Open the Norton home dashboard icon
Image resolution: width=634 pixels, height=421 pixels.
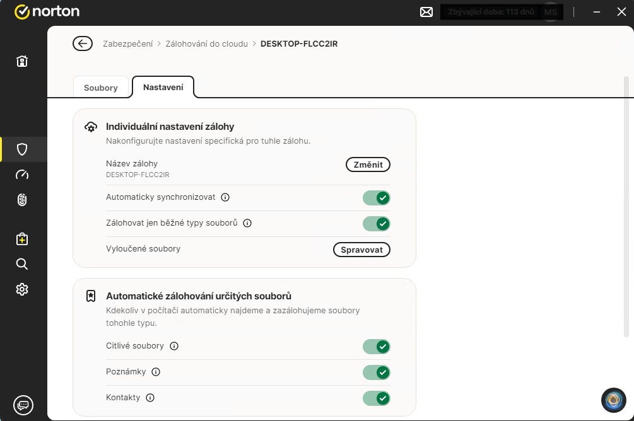point(22,61)
